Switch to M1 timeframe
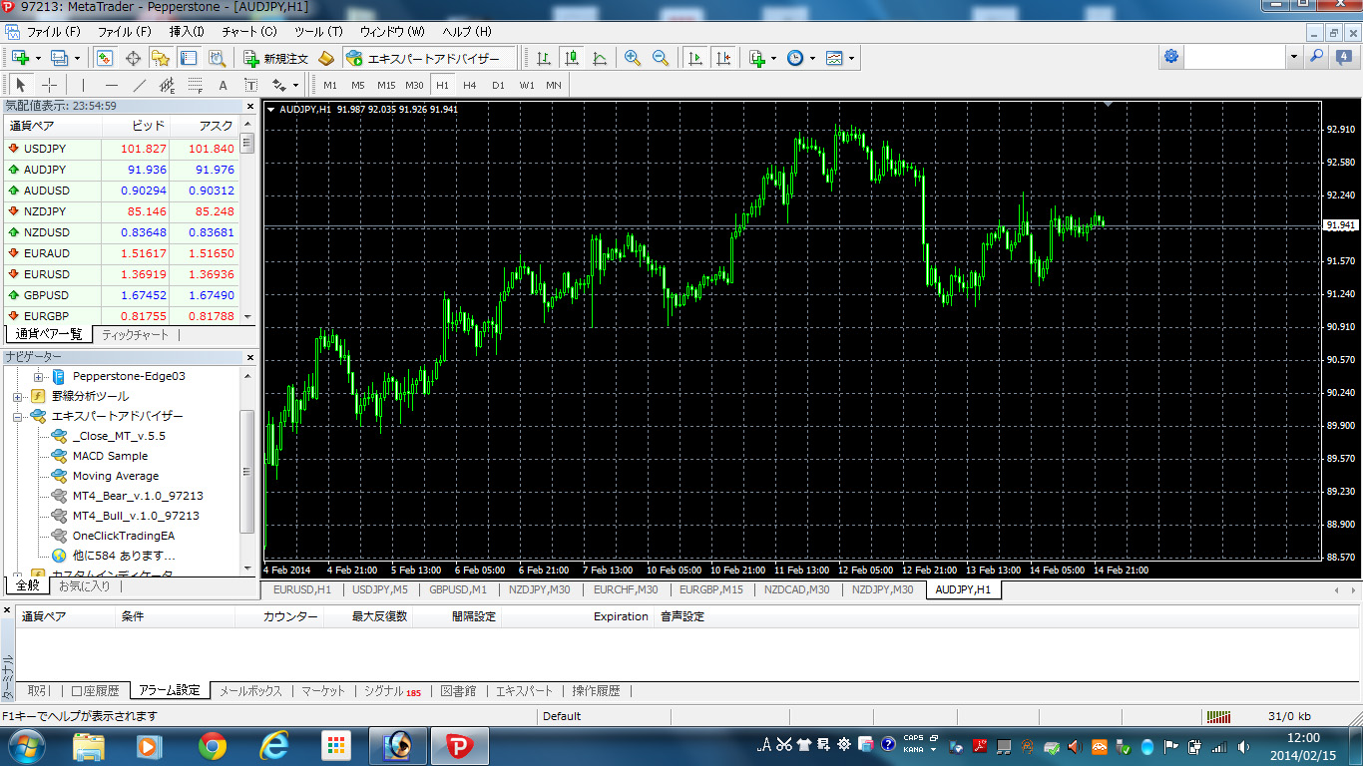1363x766 pixels. coord(330,85)
